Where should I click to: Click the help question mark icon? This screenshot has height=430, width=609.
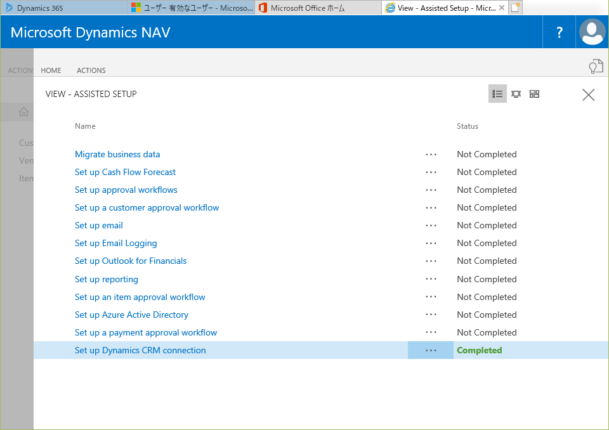pyautogui.click(x=559, y=32)
